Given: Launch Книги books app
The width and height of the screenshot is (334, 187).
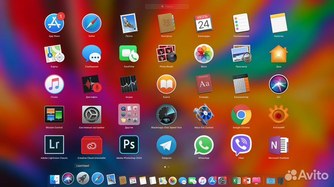Looking at the screenshot, I should (x=167, y=84).
